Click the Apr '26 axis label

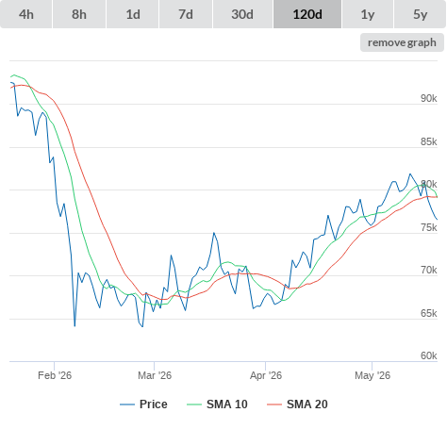click(x=266, y=375)
